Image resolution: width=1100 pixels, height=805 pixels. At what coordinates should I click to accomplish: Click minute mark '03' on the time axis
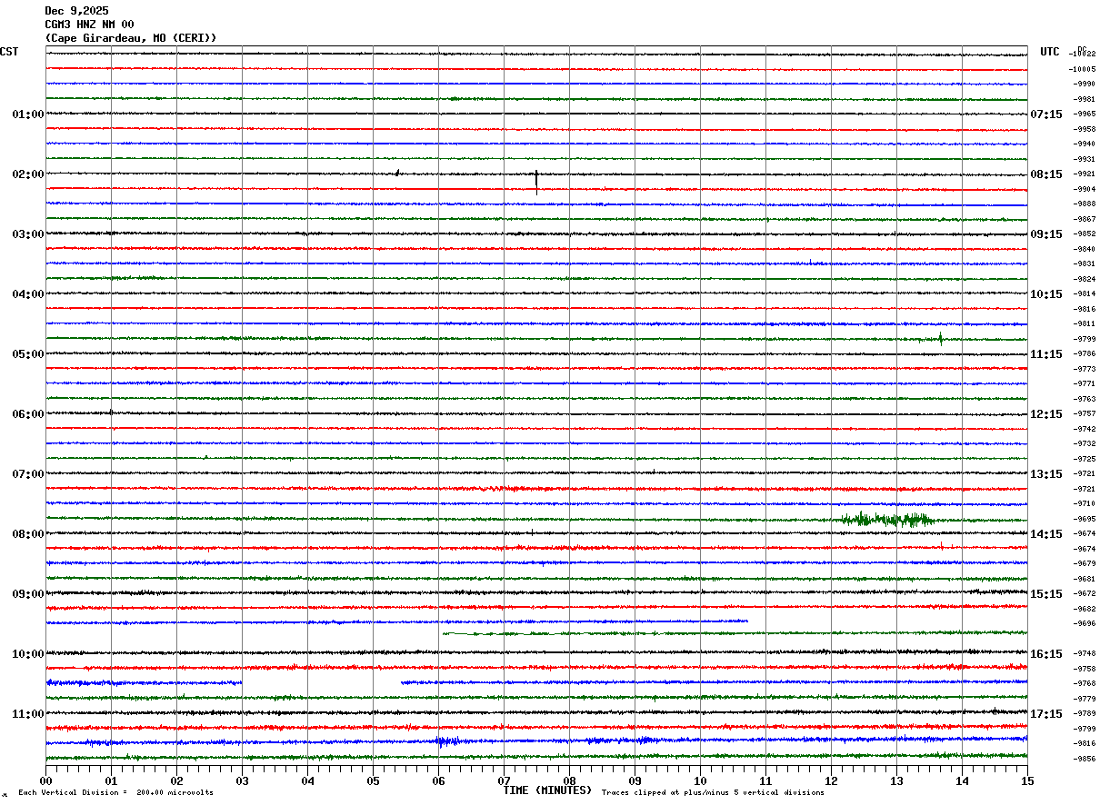242,780
